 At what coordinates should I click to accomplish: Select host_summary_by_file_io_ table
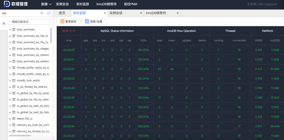click(x=33, y=42)
